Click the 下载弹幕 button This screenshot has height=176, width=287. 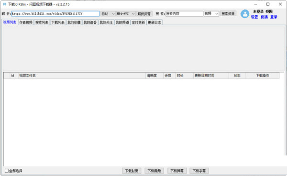pyautogui.click(x=177, y=171)
